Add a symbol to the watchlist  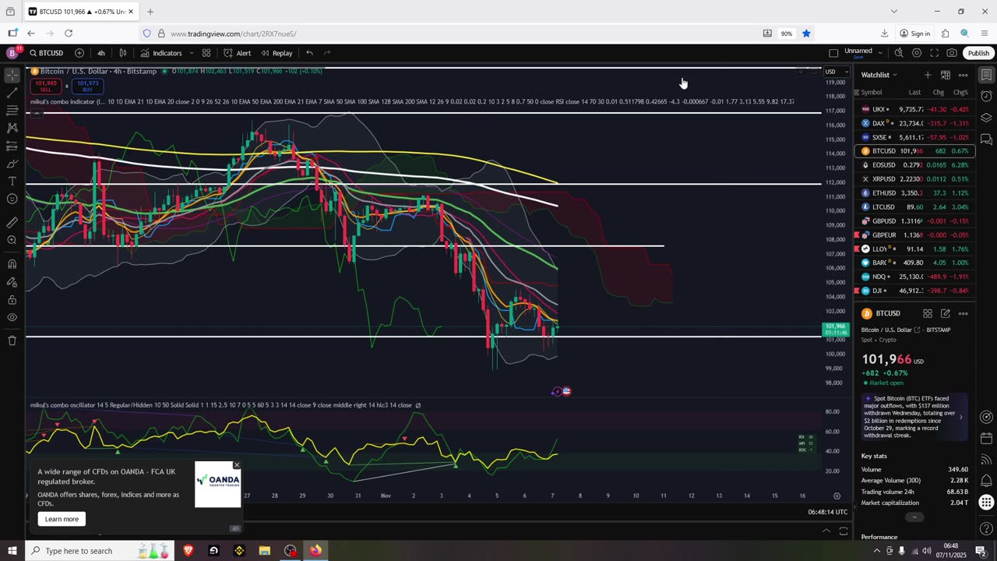coord(928,75)
